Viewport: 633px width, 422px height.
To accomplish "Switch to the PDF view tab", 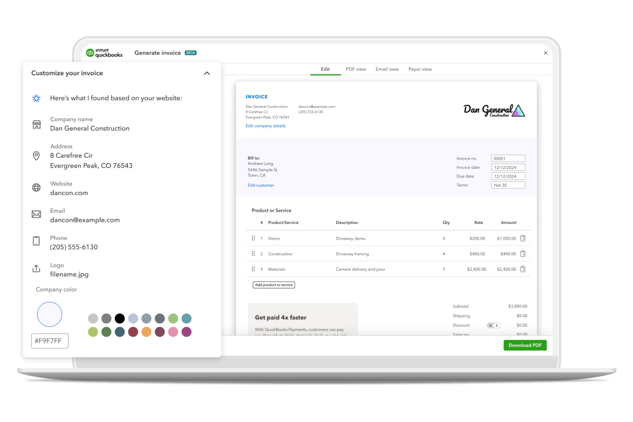I will pyautogui.click(x=356, y=69).
